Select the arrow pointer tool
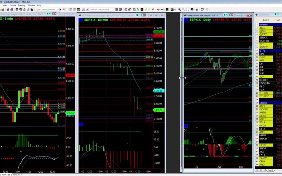 coord(189,10)
